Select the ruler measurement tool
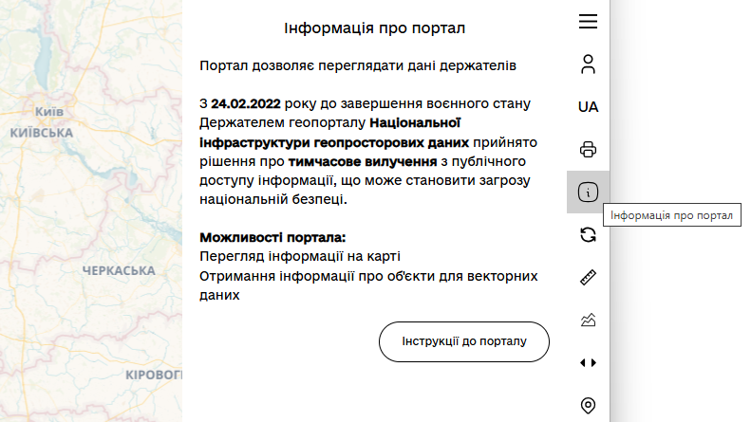The image size is (751, 422). click(x=588, y=277)
